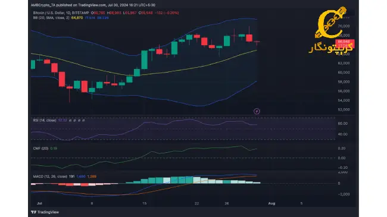Click the AMBCrypto_TA published header text

(93, 5)
